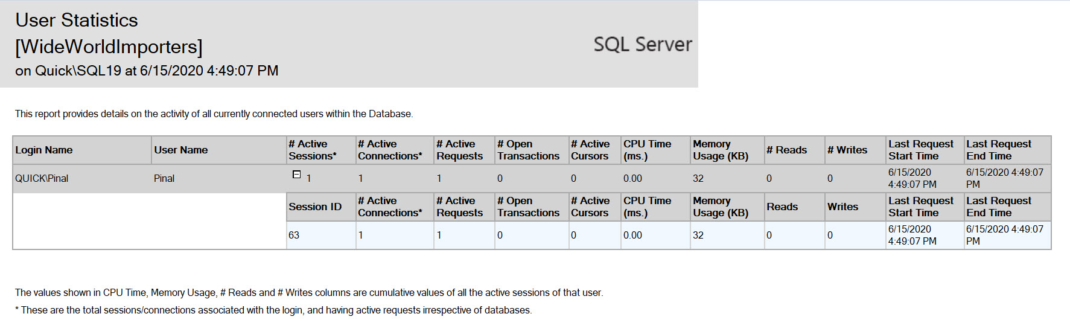Select session ID value 63

pyautogui.click(x=294, y=236)
